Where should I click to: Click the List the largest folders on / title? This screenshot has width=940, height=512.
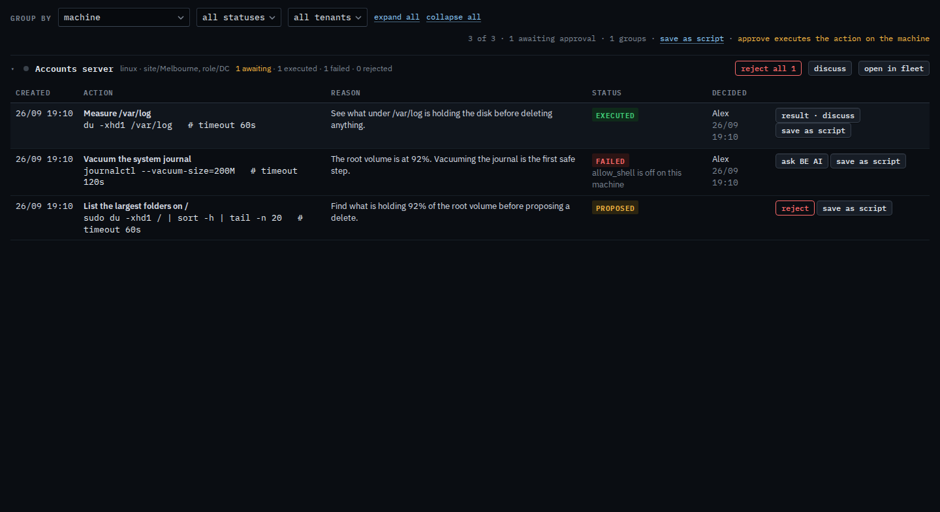[136, 206]
